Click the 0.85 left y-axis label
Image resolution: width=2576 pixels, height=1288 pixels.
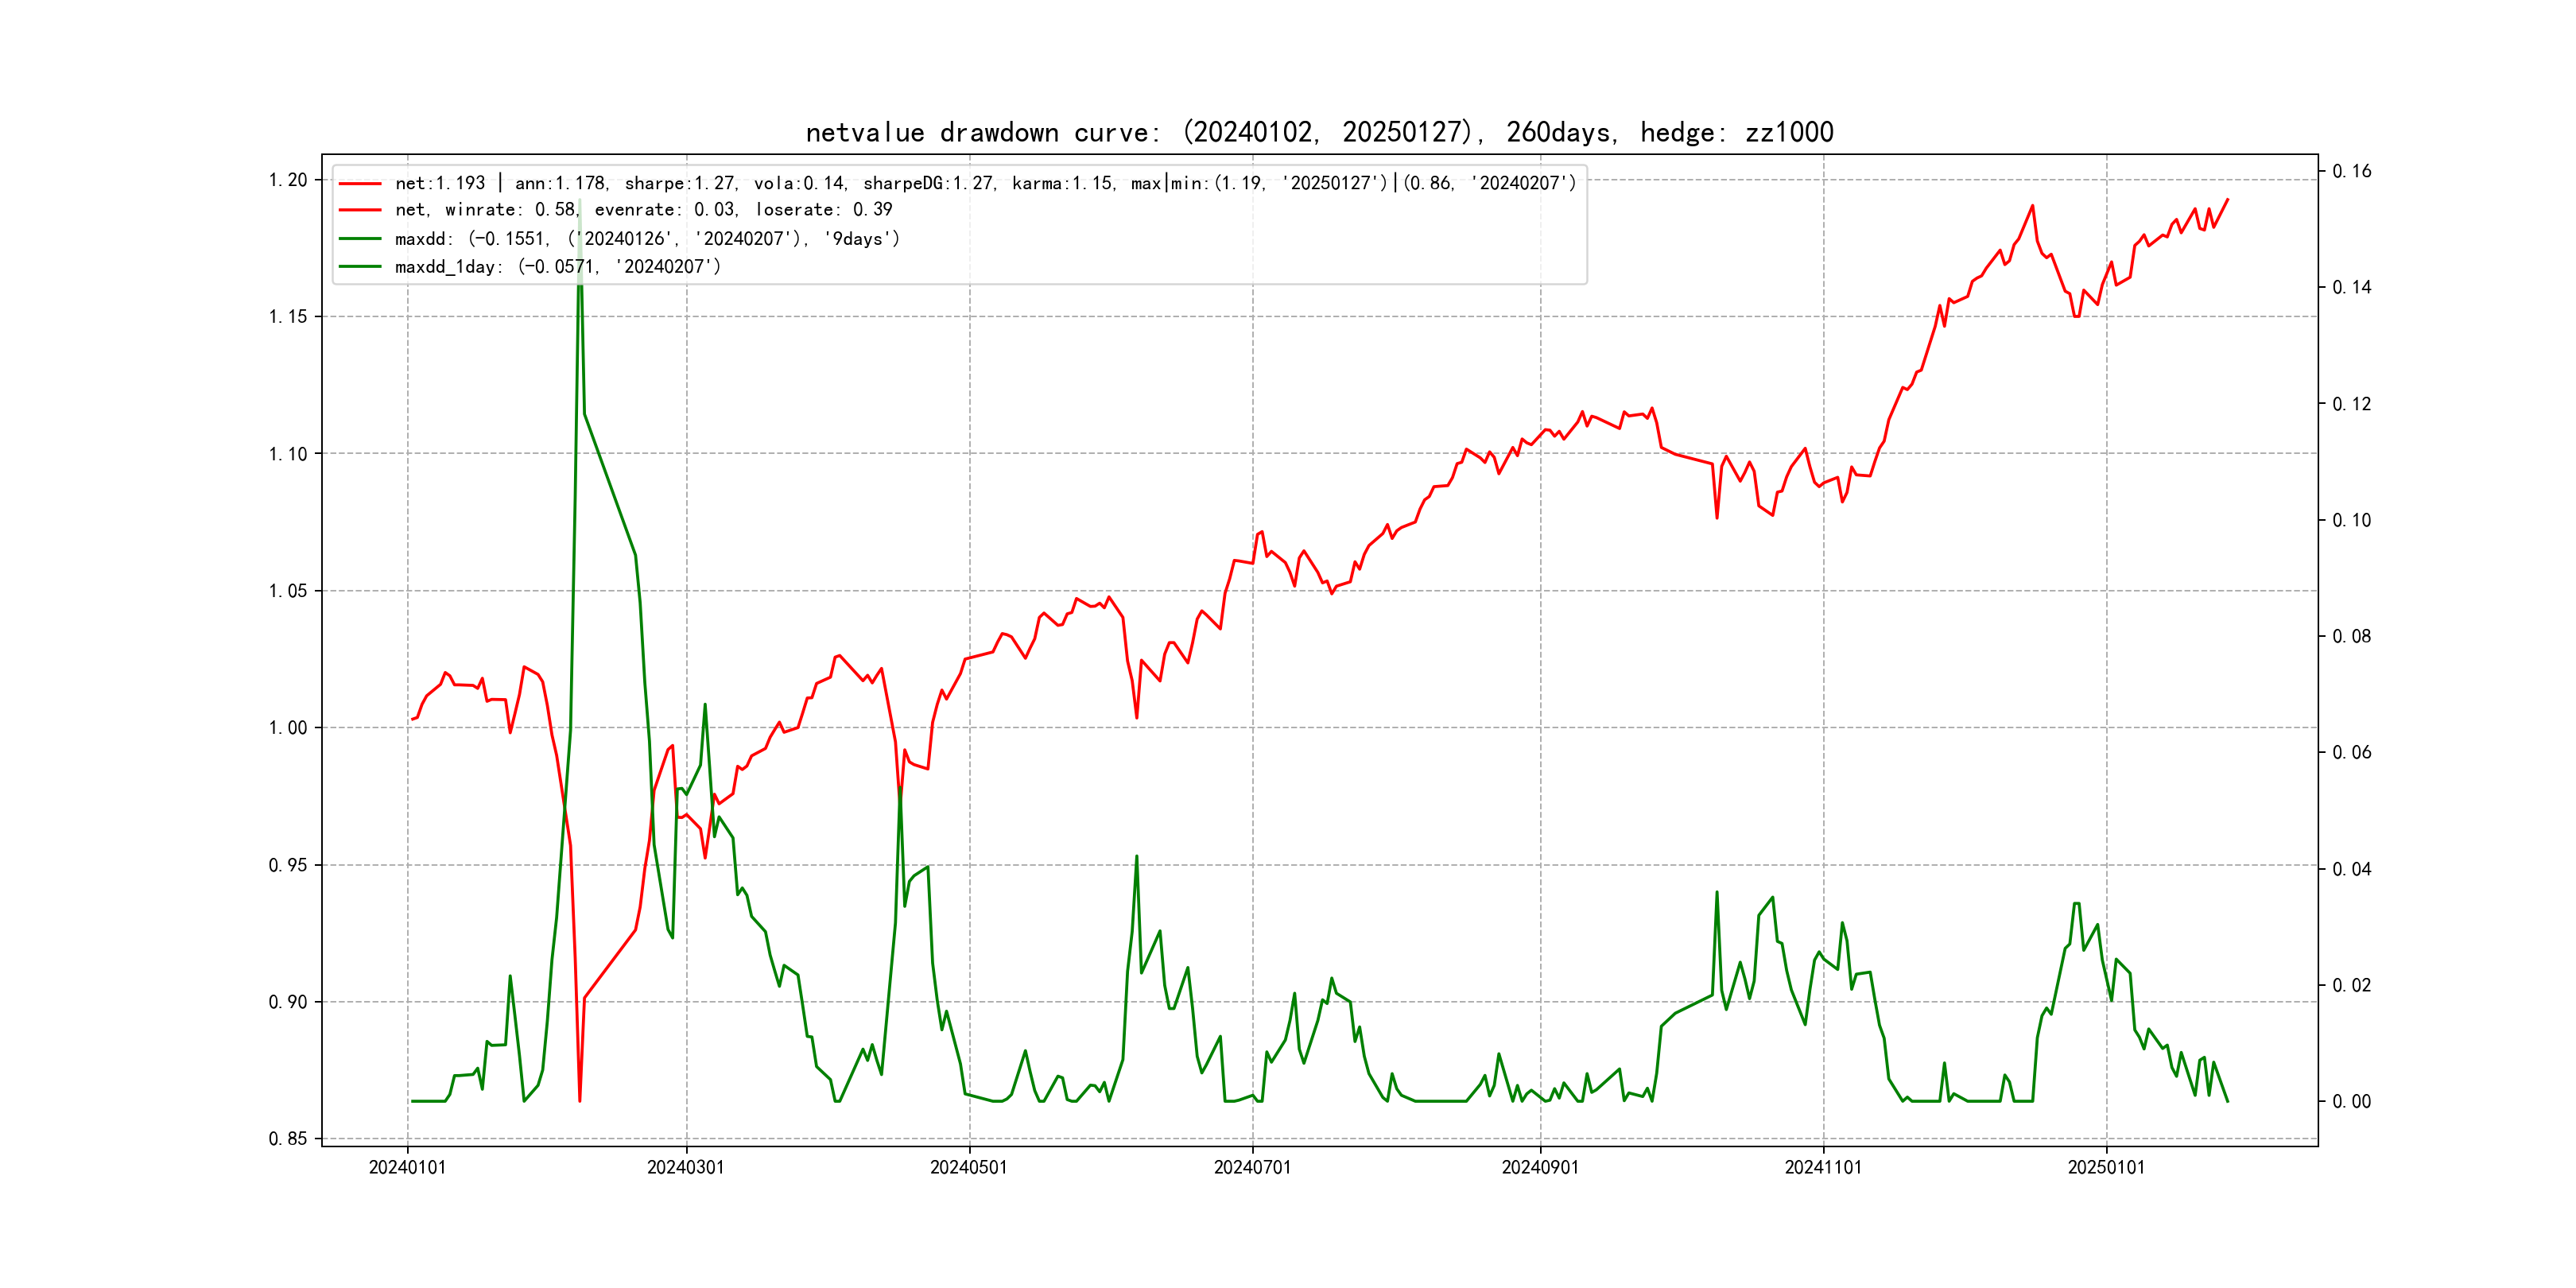tap(287, 1139)
